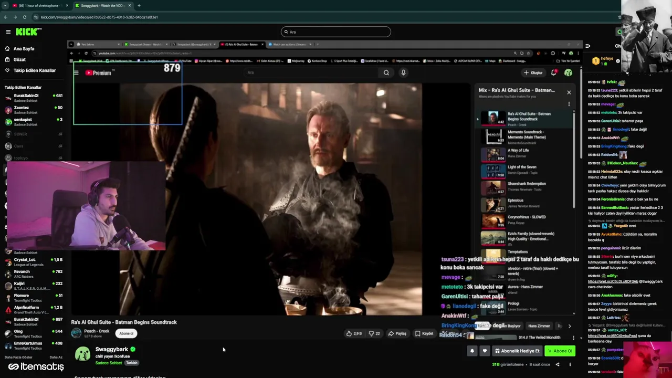Viewport: 672px width, 378px height.
Task: Click the Swaggybark streamer name
Action: (x=112, y=349)
